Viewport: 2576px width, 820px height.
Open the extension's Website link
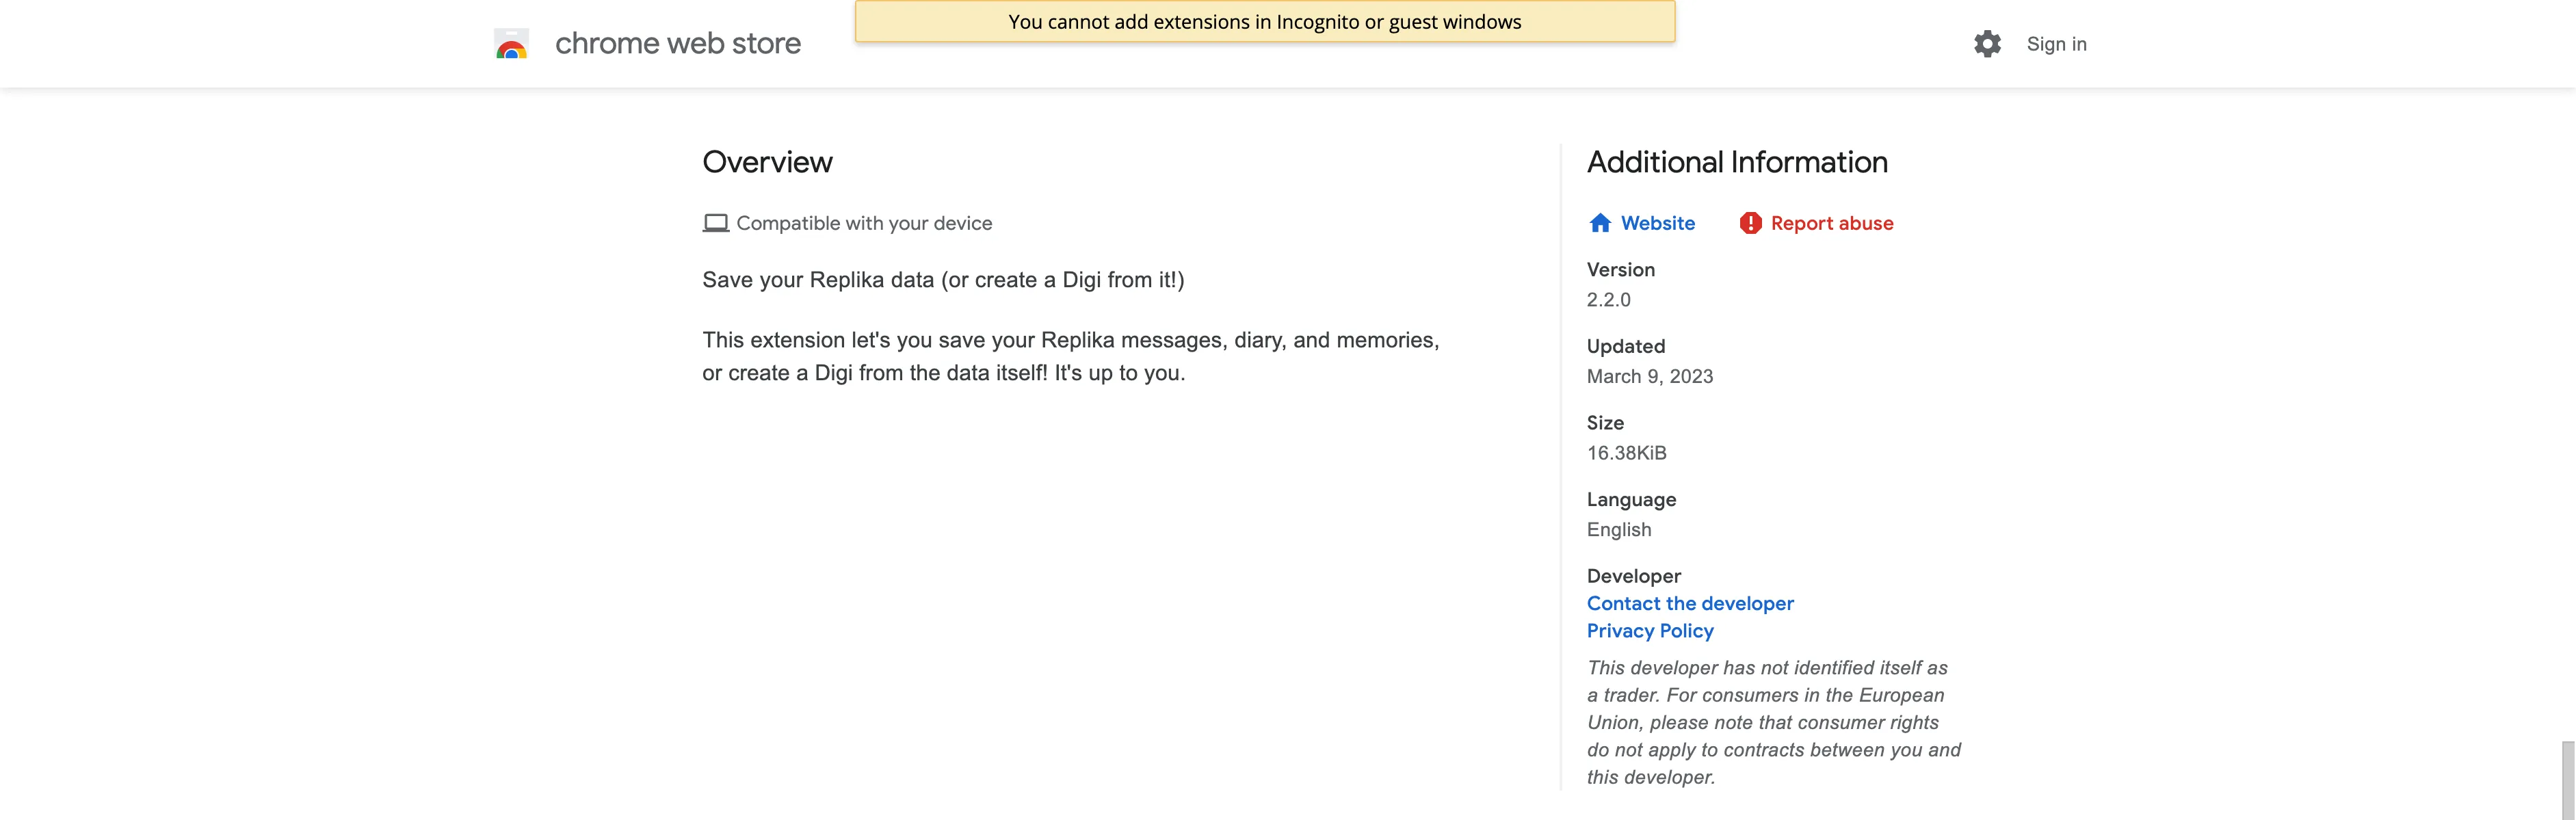(x=1657, y=223)
